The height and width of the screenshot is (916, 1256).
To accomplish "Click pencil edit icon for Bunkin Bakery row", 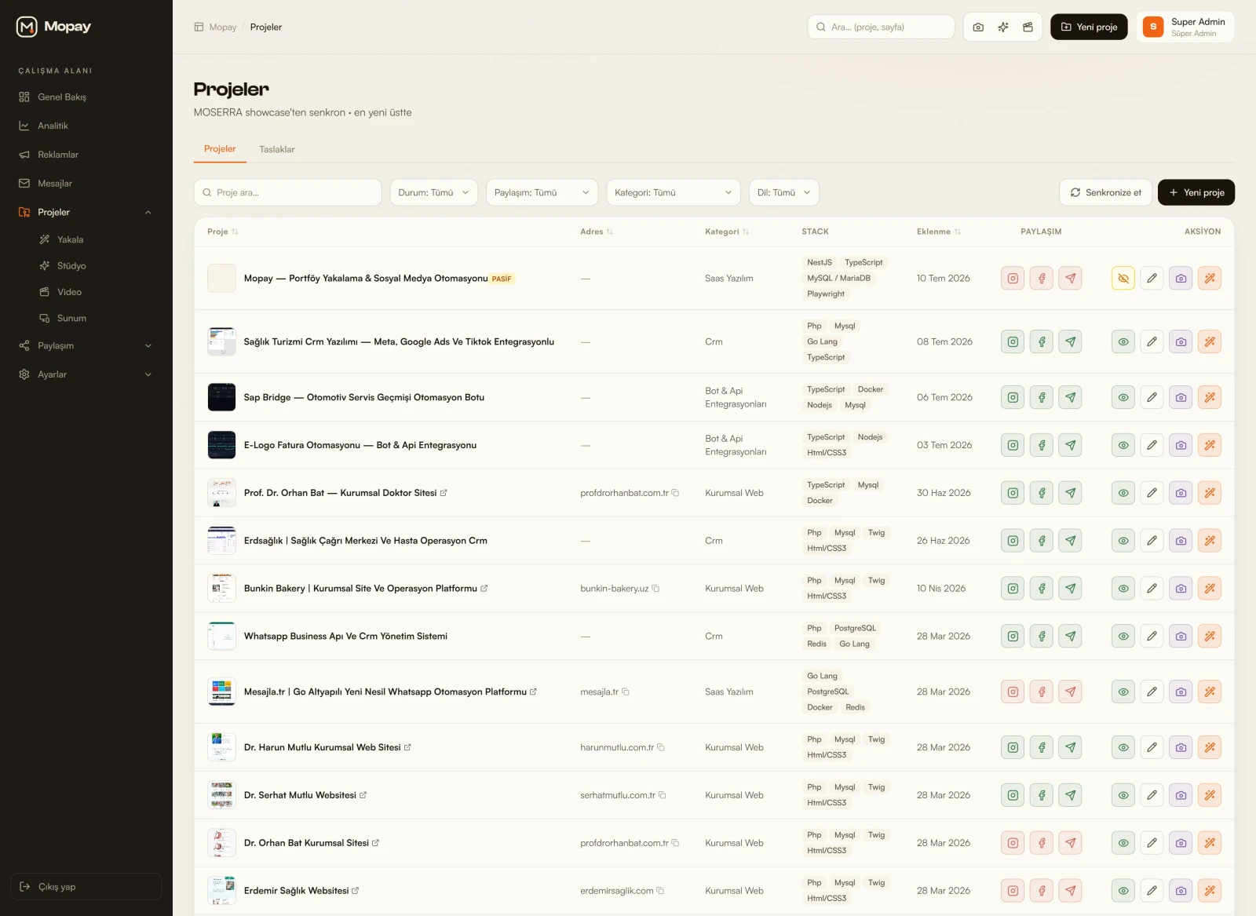I will pos(1152,589).
